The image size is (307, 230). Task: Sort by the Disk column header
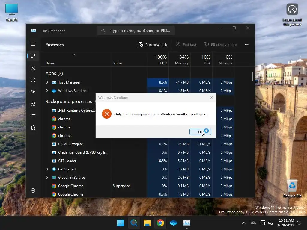click(x=202, y=60)
